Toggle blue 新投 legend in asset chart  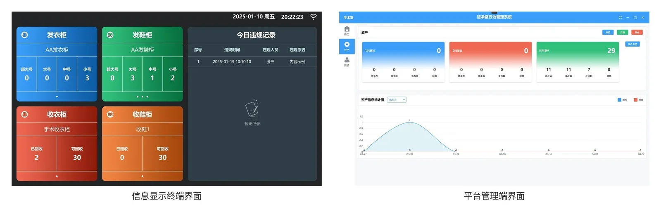click(622, 100)
